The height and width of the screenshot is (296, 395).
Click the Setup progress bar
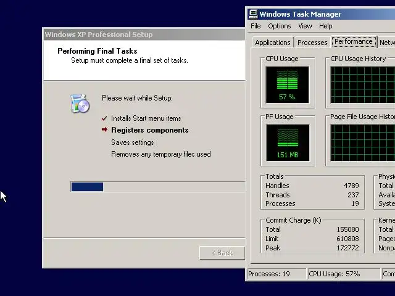(158, 186)
